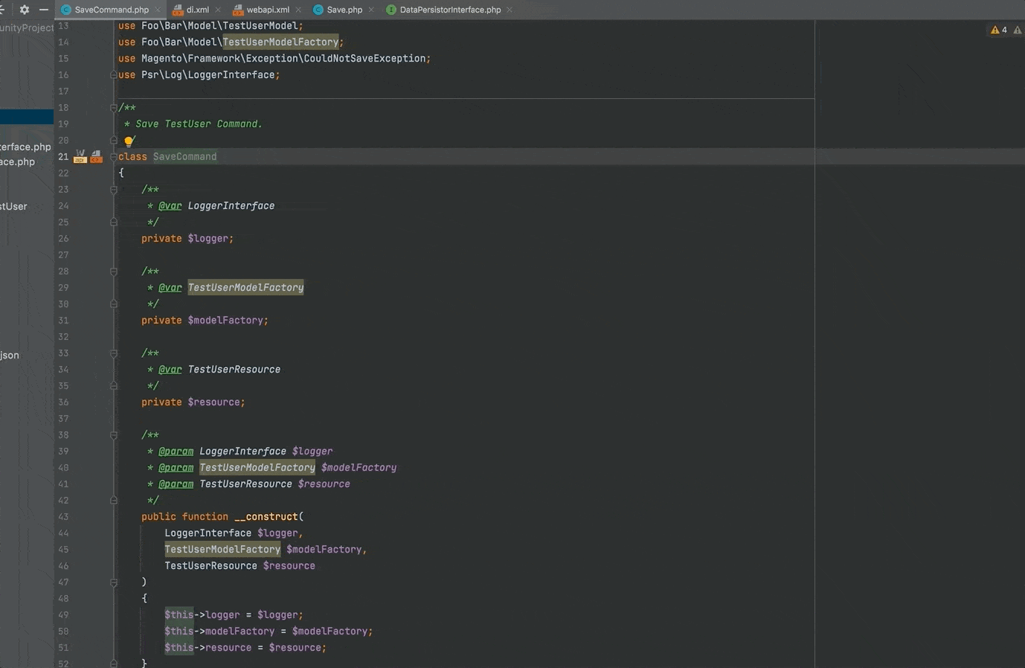Open the DataPersistorInterface.php tab
This screenshot has height=668, width=1025.
(x=450, y=10)
